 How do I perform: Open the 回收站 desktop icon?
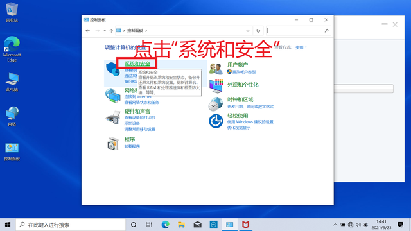pyautogui.click(x=12, y=12)
